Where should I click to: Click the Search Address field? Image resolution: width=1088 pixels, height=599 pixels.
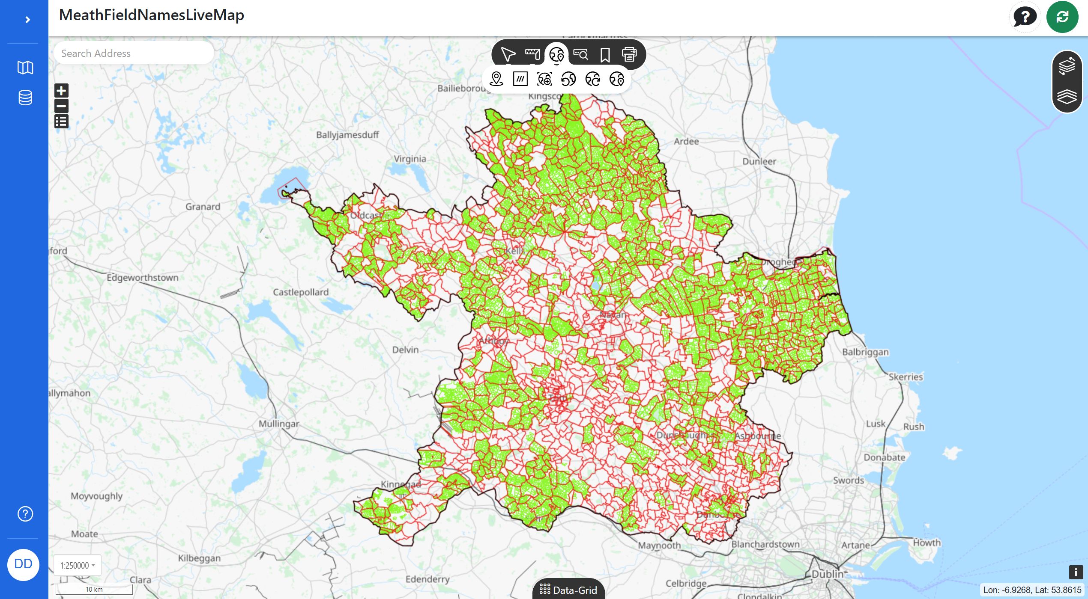[134, 53]
